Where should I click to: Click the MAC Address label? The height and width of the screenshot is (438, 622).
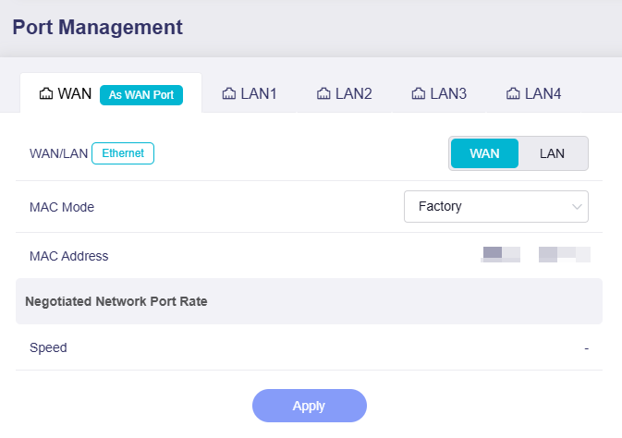(x=69, y=256)
